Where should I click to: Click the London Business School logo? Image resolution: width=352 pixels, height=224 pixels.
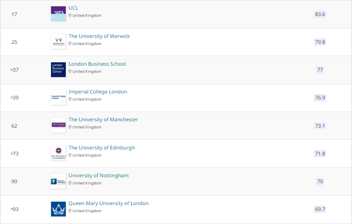(x=58, y=69)
